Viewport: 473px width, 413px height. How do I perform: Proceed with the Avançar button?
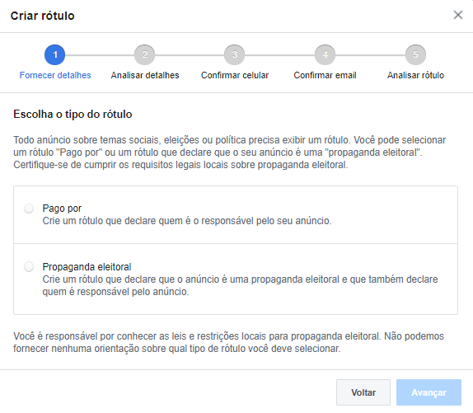click(x=429, y=392)
